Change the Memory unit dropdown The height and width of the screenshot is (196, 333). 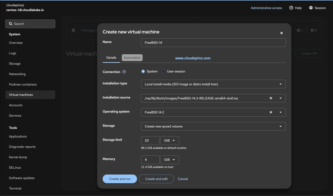[x=169, y=160]
